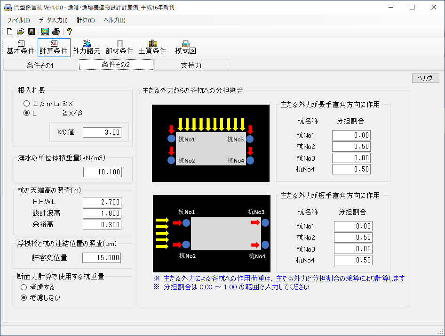The width and height of the screenshot is (445, 336).
Task: Click the 主たる外力が長手直角方向に作用 heading
Action: [330, 105]
